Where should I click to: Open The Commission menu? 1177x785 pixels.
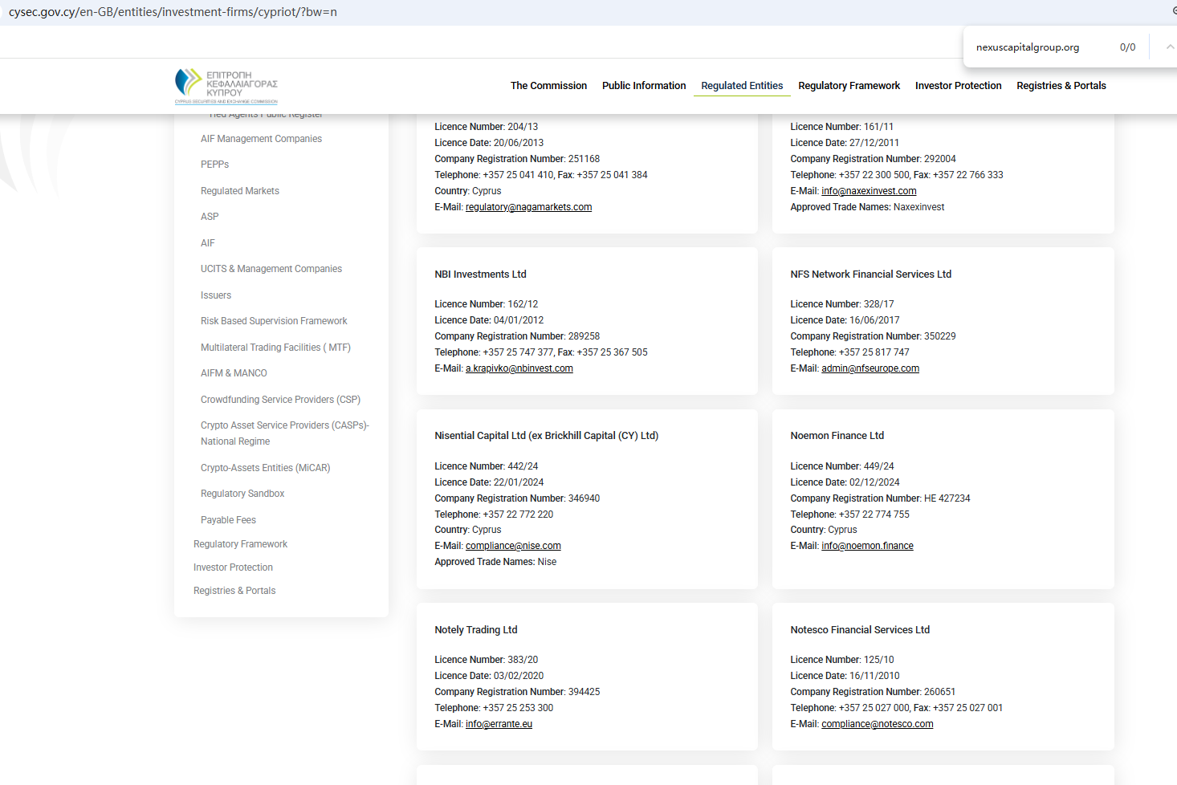coord(548,86)
